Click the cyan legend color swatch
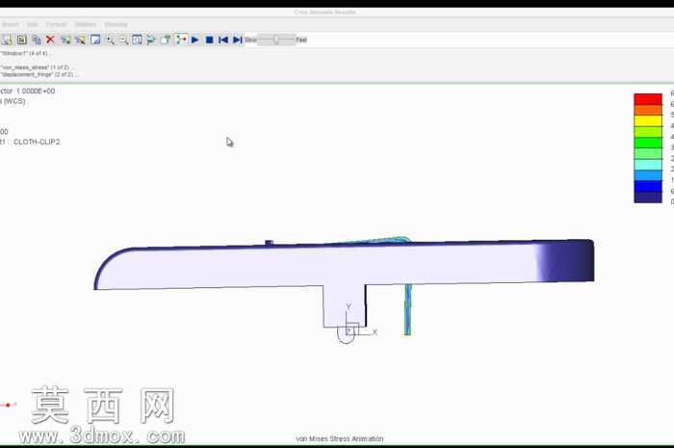Image resolution: width=674 pixels, height=448 pixels. 648,164
